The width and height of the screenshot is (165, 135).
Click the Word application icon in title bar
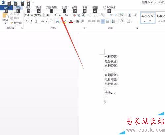(x=3, y=2)
